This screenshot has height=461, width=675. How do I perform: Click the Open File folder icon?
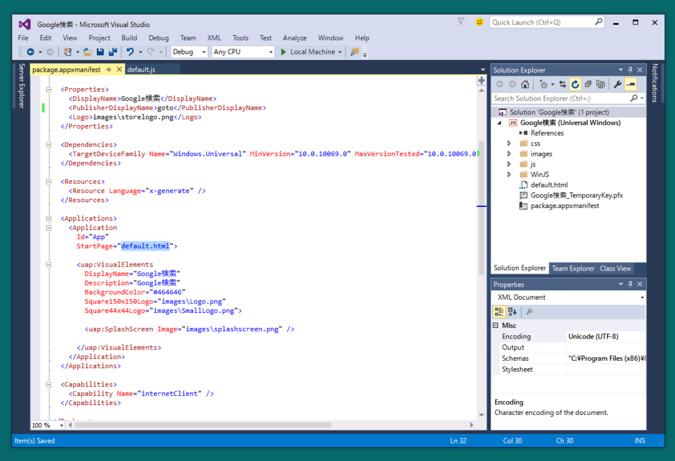tap(88, 51)
